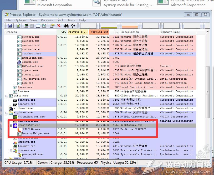Click the green Refresh Now toolbar icon
Viewport: 214px width, 175px height.
click(18, 26)
